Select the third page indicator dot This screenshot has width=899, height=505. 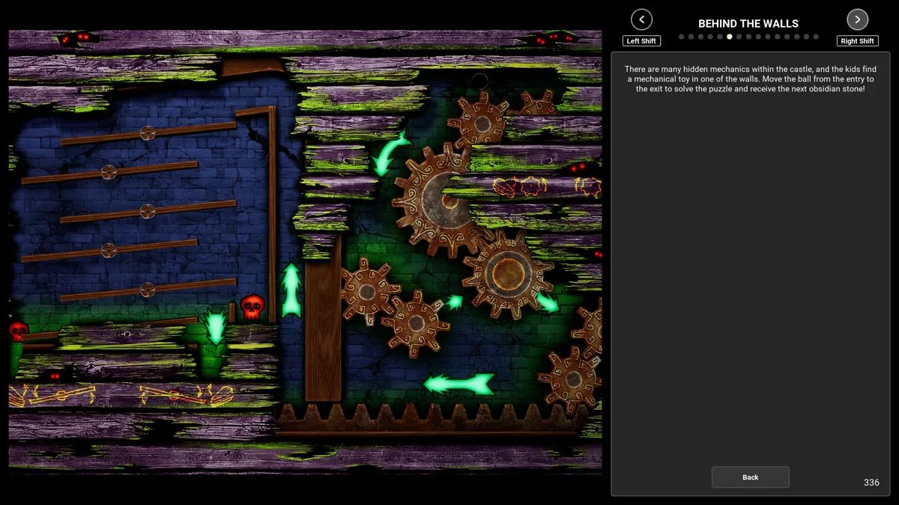click(x=700, y=37)
